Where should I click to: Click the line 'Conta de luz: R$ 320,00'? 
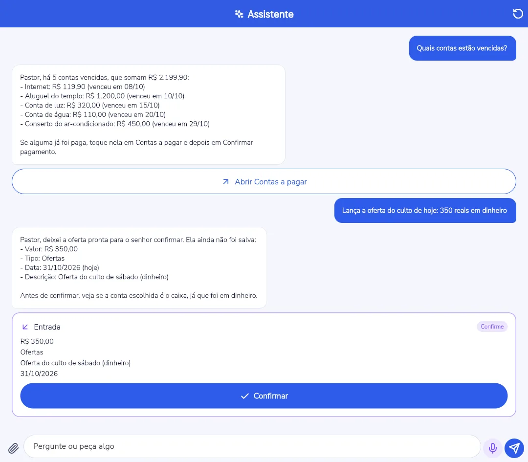click(90, 106)
